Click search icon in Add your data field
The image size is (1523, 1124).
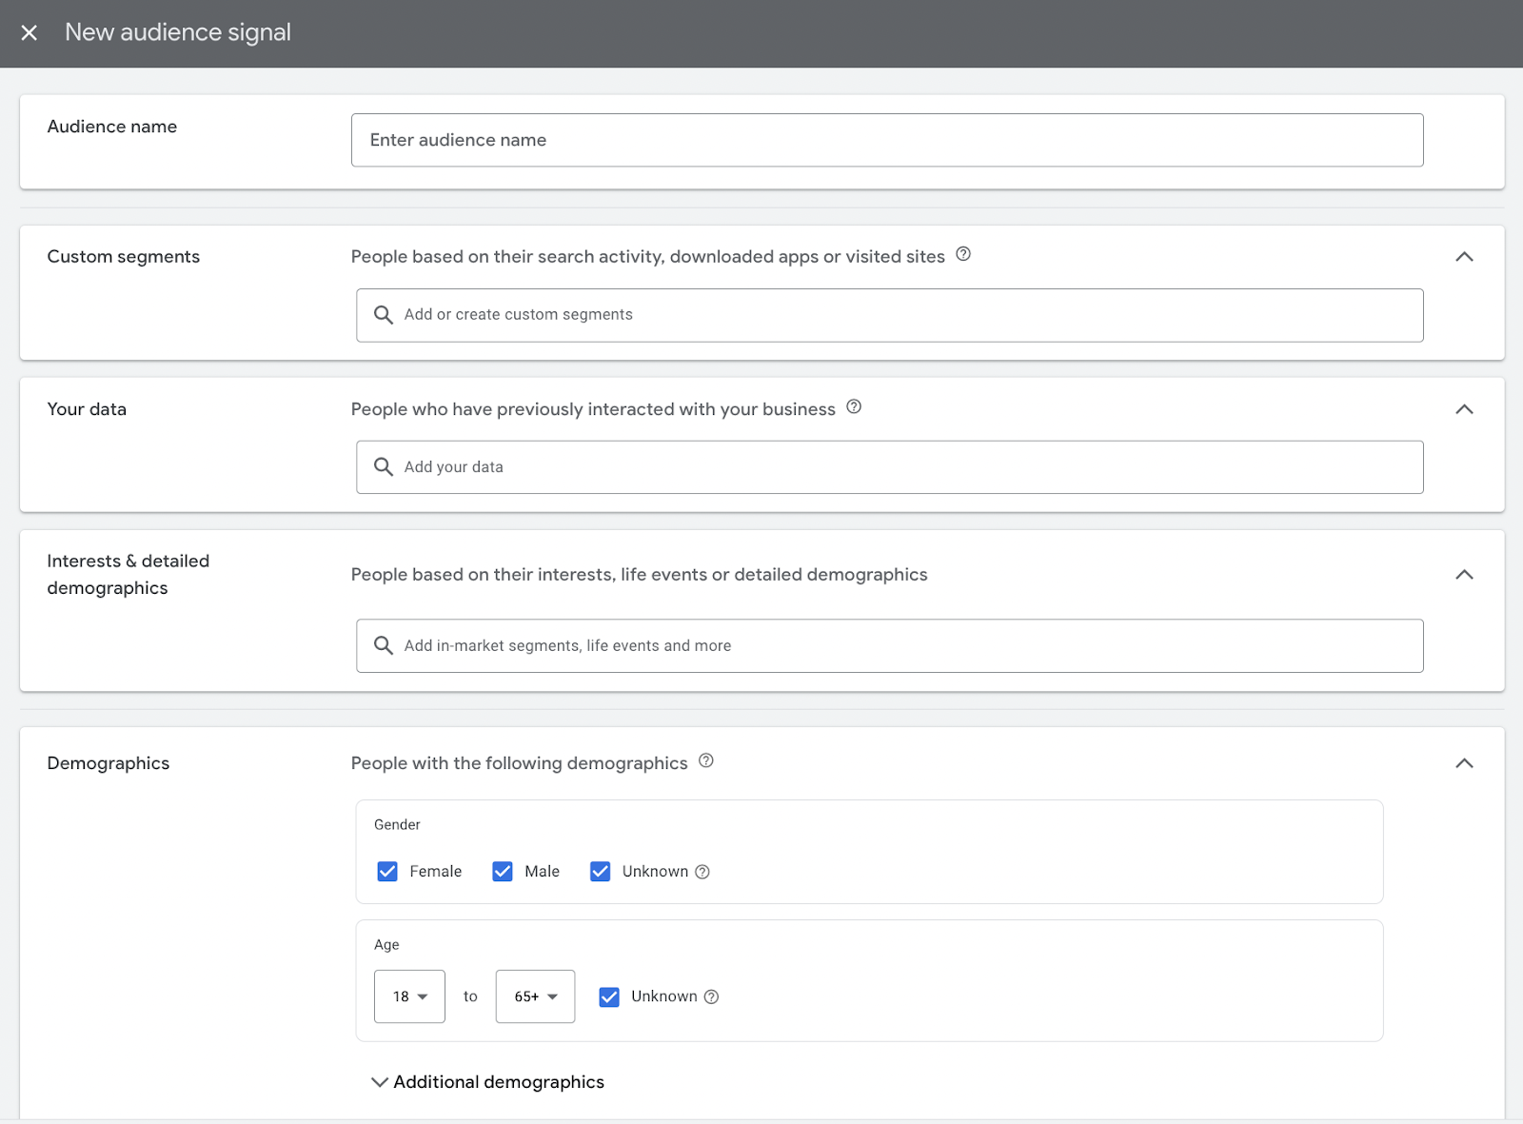(384, 467)
